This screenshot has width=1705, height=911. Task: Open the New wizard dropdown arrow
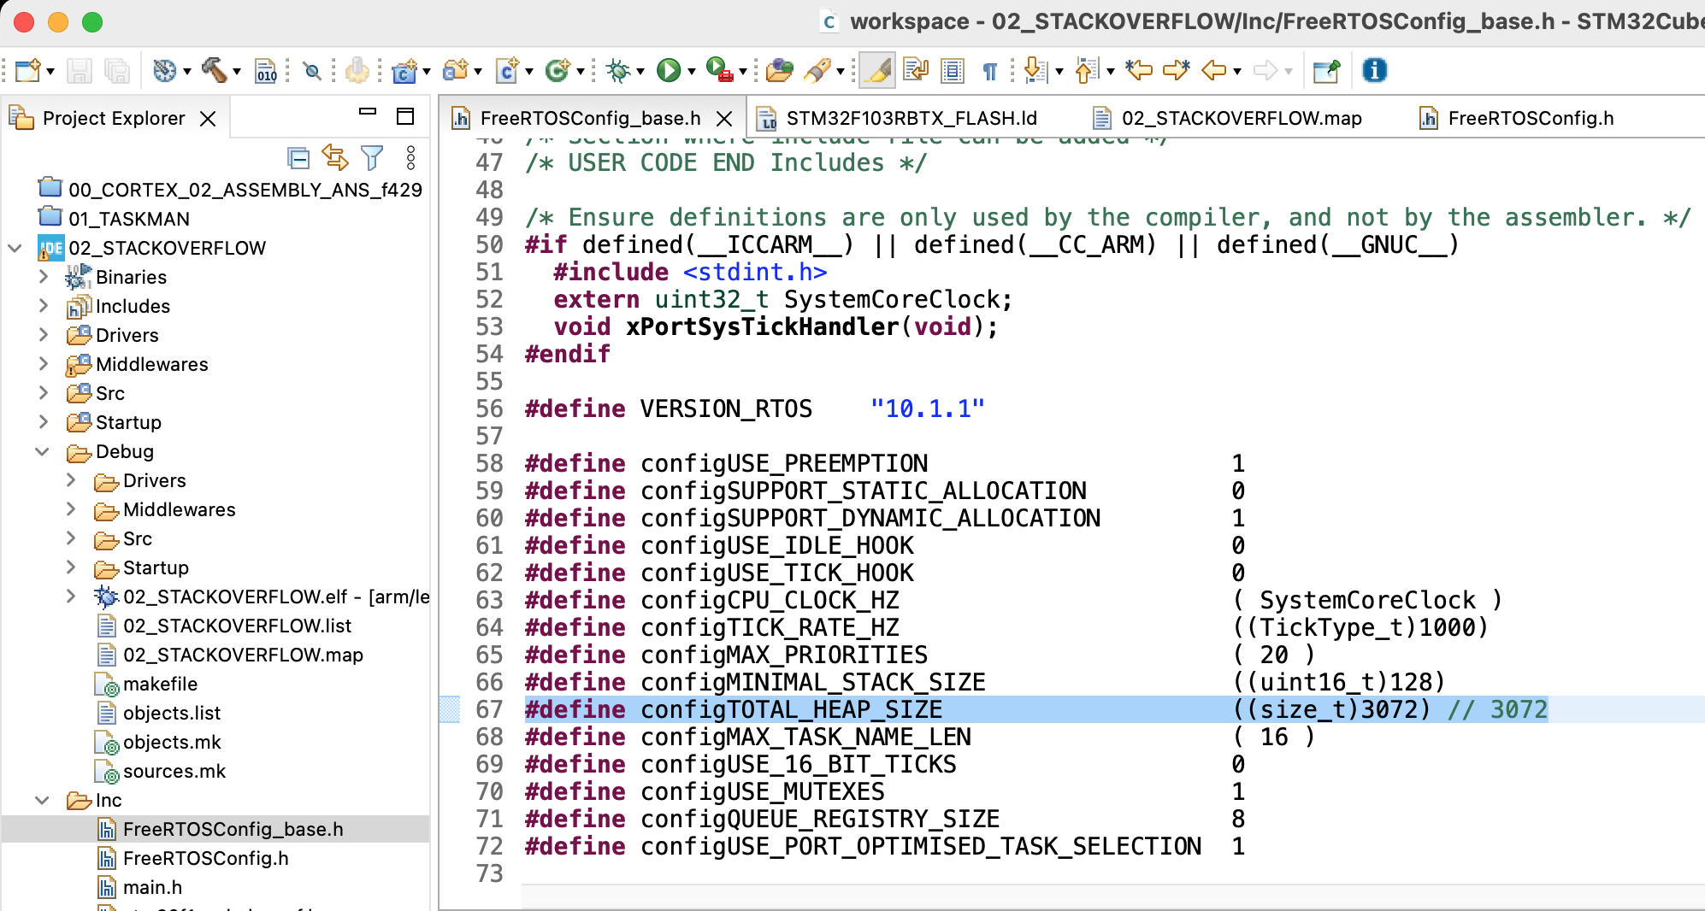(50, 72)
